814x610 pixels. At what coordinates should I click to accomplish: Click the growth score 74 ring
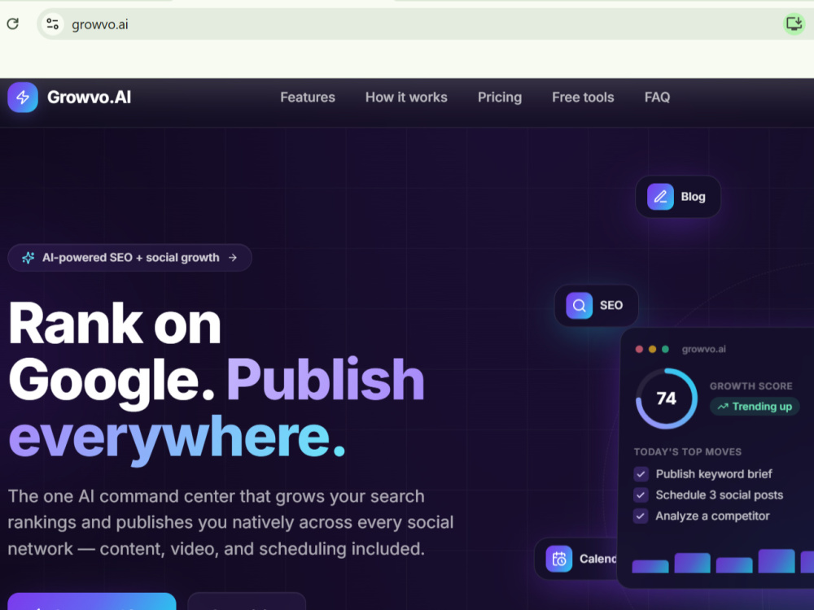pyautogui.click(x=667, y=399)
